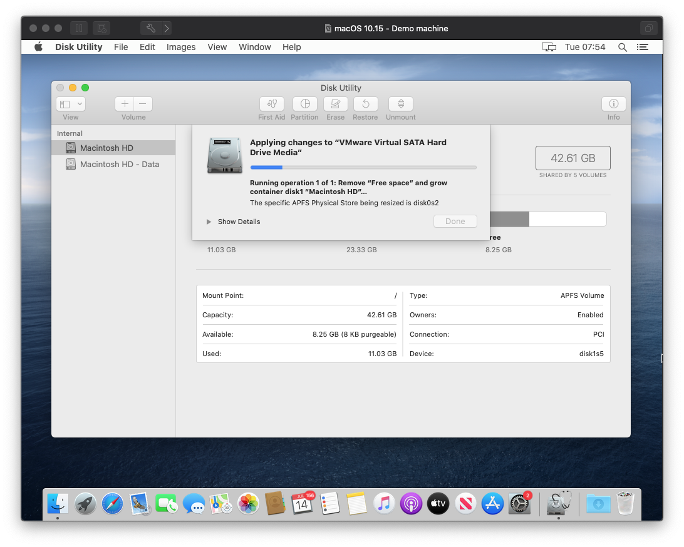Take a VM snapshot from the title bar

pos(101,28)
